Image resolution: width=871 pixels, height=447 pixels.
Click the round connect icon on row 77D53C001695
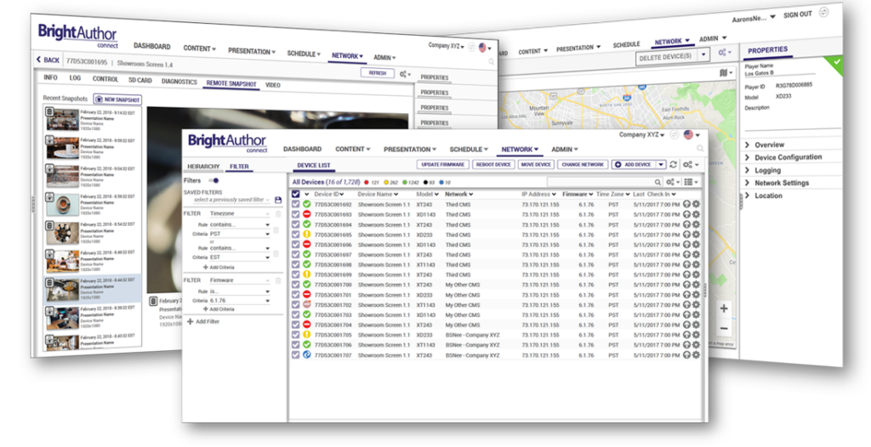click(686, 235)
